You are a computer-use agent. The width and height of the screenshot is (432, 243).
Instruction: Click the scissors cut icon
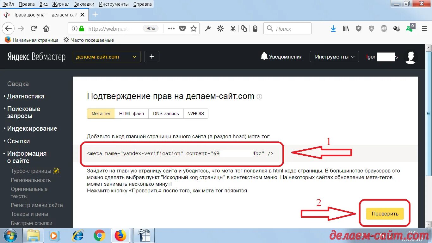pyautogui.click(x=233, y=28)
